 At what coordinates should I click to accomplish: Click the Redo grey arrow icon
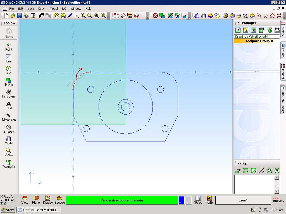tap(48, 16)
